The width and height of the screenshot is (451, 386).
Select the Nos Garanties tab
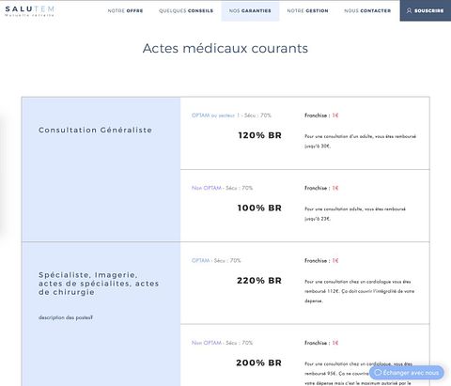point(250,10)
